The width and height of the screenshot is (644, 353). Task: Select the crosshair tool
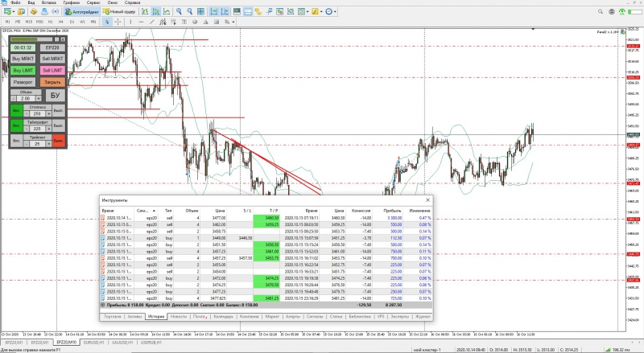pyautogui.click(x=118, y=22)
